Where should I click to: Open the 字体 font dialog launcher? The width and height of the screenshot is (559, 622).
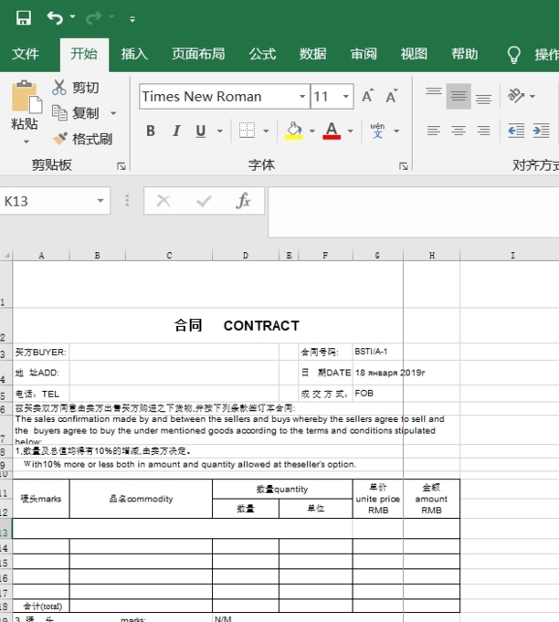pyautogui.click(x=404, y=166)
